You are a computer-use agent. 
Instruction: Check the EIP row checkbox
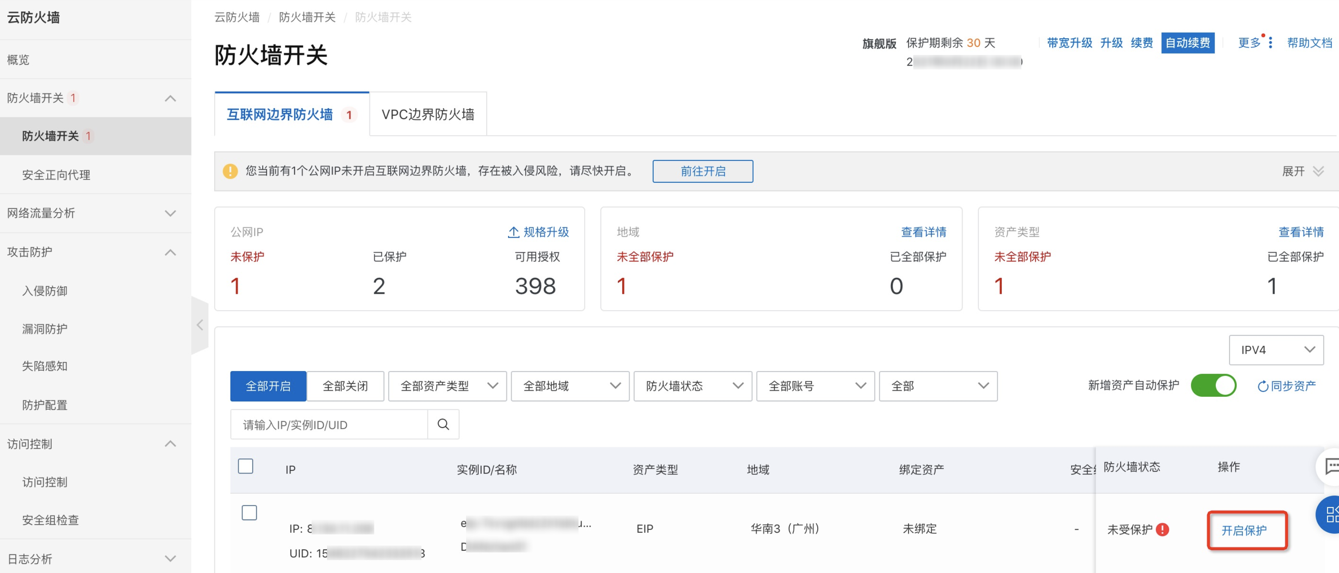point(249,512)
